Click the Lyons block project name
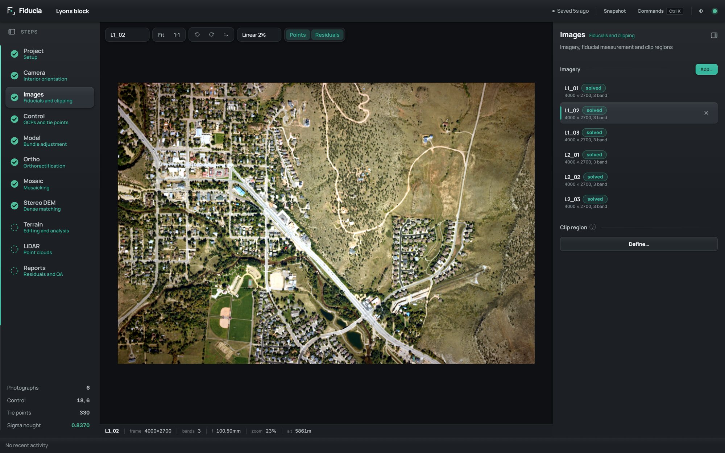The image size is (725, 453). pos(72,11)
